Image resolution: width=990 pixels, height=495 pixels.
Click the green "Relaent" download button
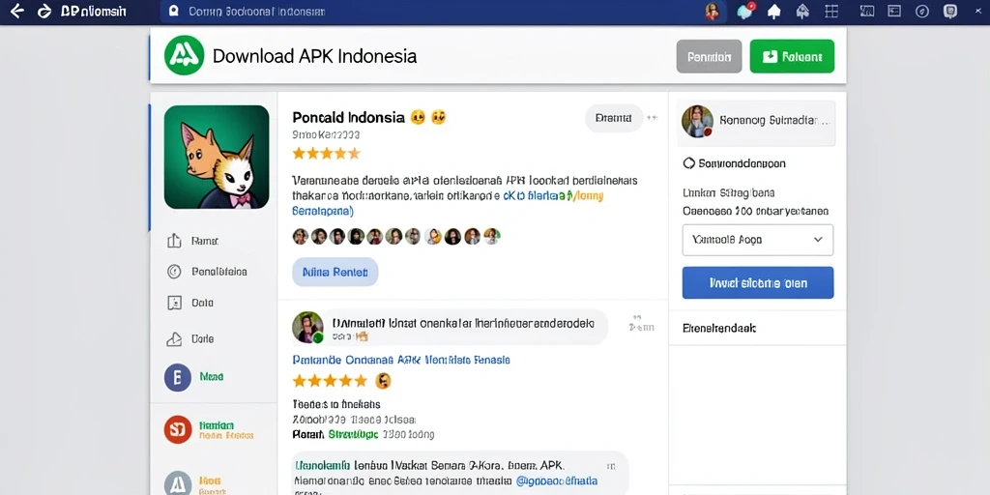coord(792,57)
